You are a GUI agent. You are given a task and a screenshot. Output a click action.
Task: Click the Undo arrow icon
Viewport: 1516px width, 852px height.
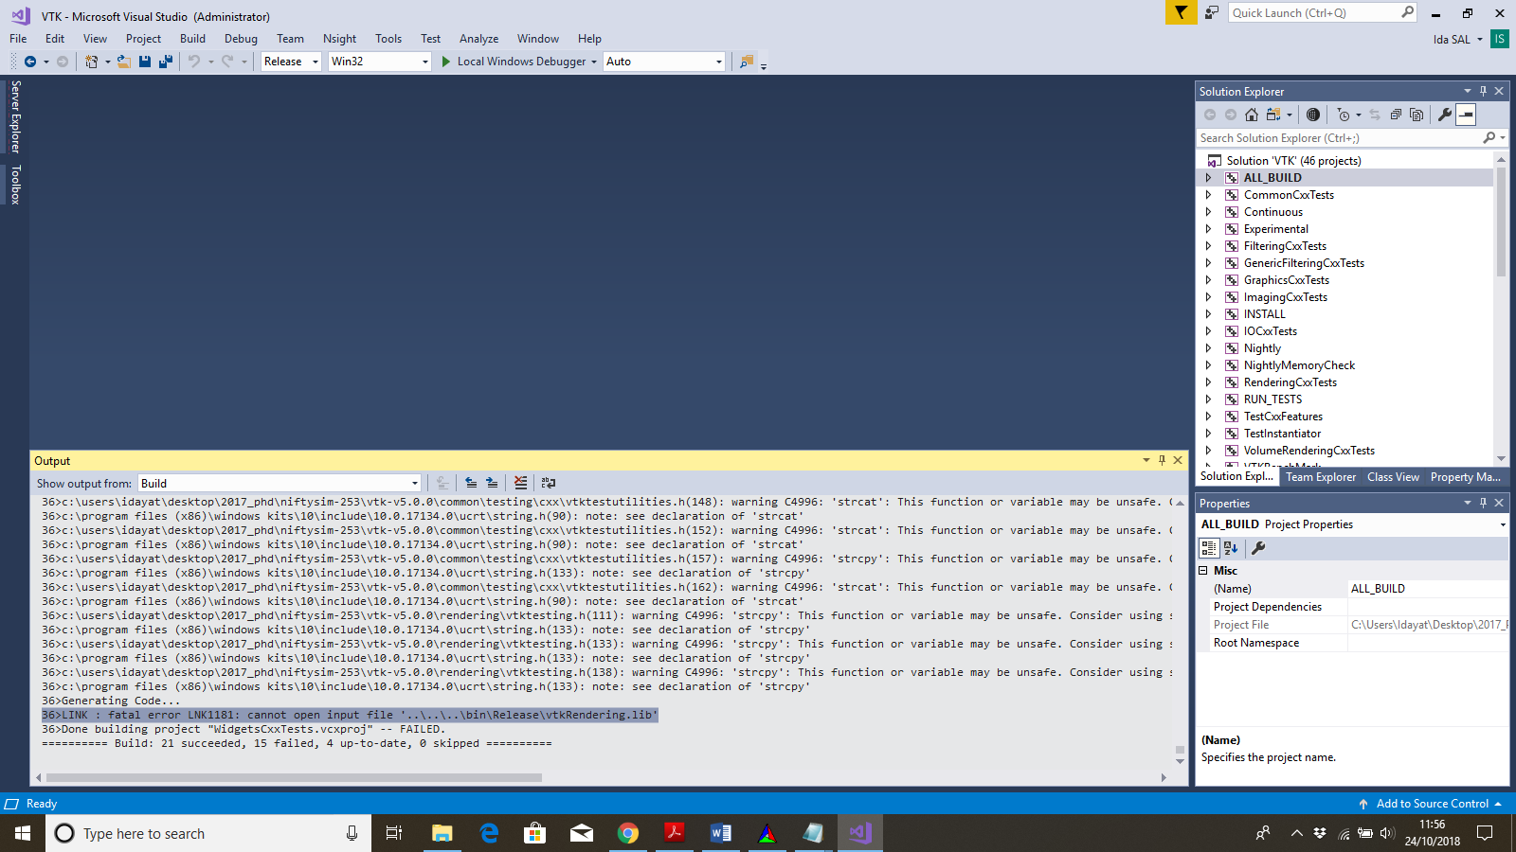[194, 62]
